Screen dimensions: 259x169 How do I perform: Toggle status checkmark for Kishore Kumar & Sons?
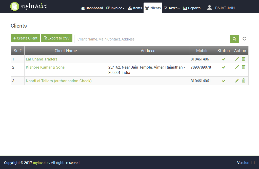click(x=224, y=67)
